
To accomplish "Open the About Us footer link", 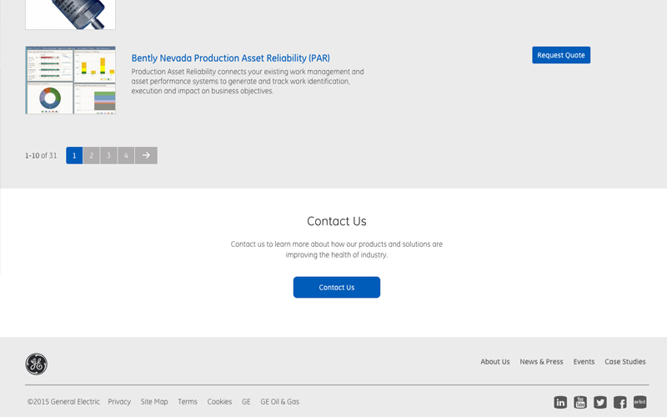I will [x=495, y=362].
